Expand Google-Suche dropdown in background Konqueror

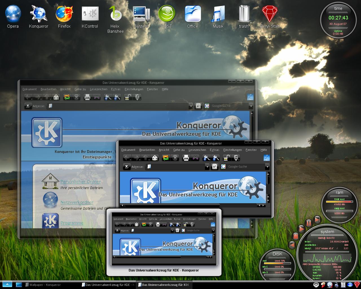pos(251,106)
